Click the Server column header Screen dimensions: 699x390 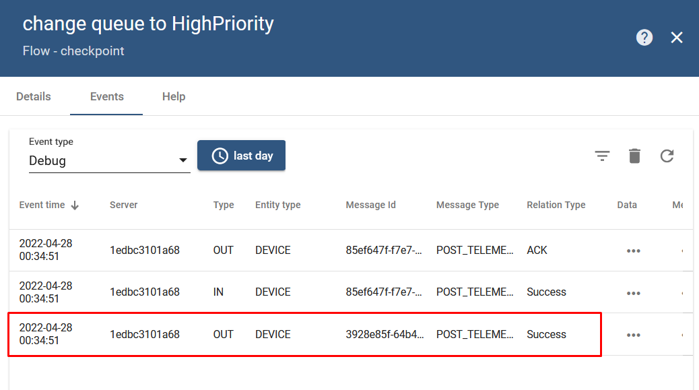(x=123, y=205)
